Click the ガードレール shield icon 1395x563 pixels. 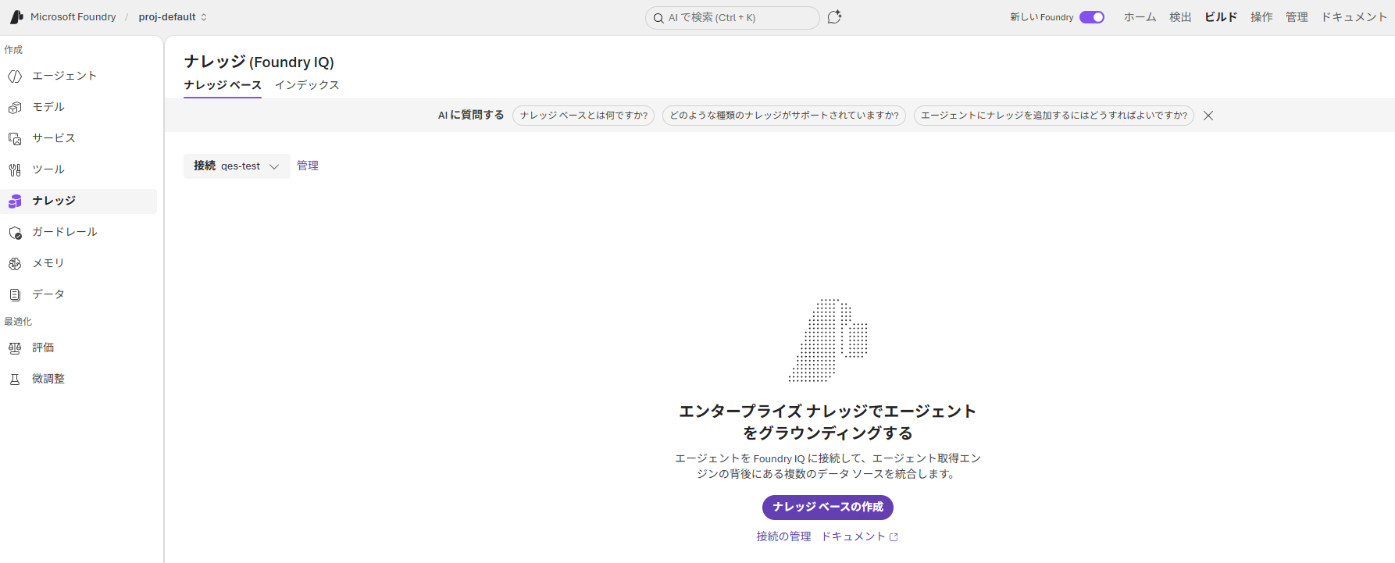click(x=15, y=233)
